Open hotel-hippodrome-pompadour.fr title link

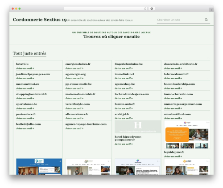click(128, 138)
